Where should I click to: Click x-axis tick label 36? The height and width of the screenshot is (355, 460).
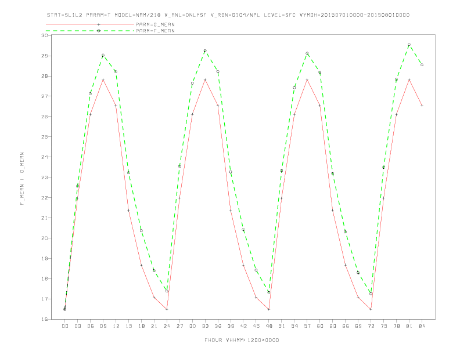point(218,326)
